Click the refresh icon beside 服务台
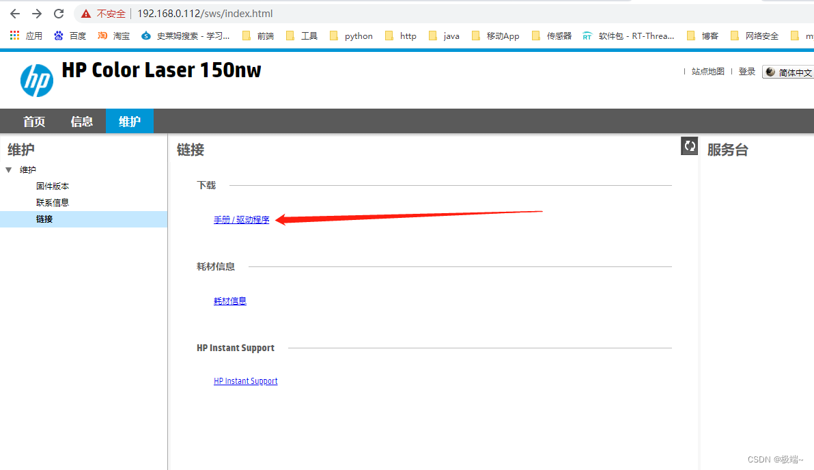 (690, 146)
